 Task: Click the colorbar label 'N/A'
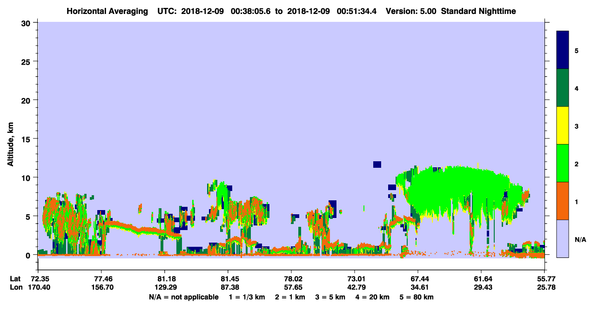580,239
